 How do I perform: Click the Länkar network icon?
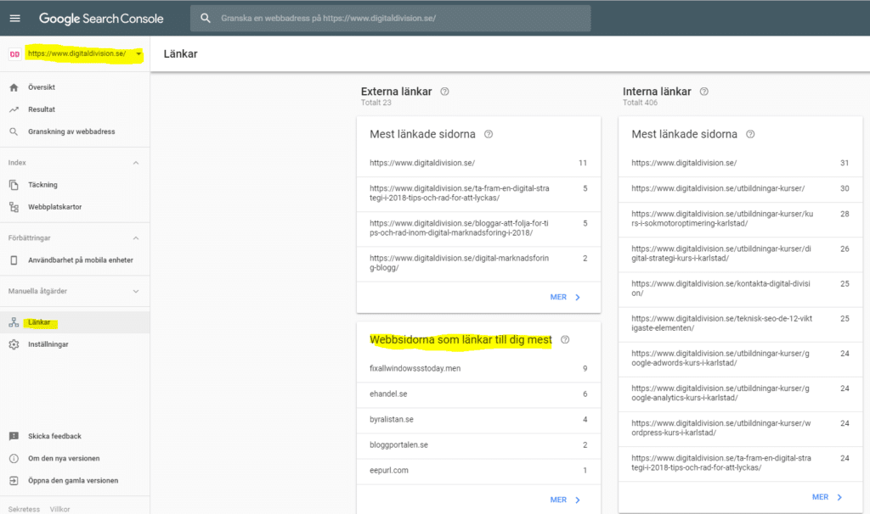click(14, 322)
